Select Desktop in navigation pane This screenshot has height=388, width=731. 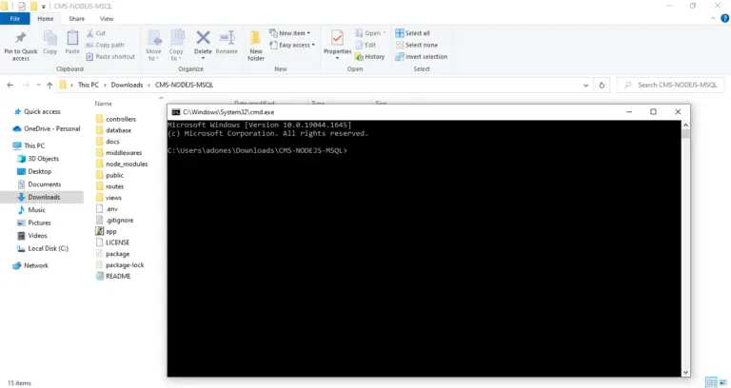tap(34, 171)
